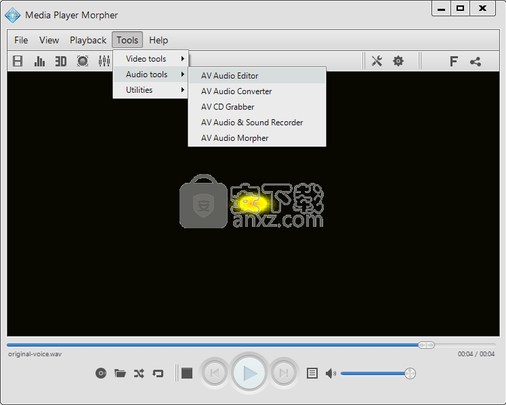Click the playback seek bar handle
The width and height of the screenshot is (506, 405).
(x=426, y=345)
